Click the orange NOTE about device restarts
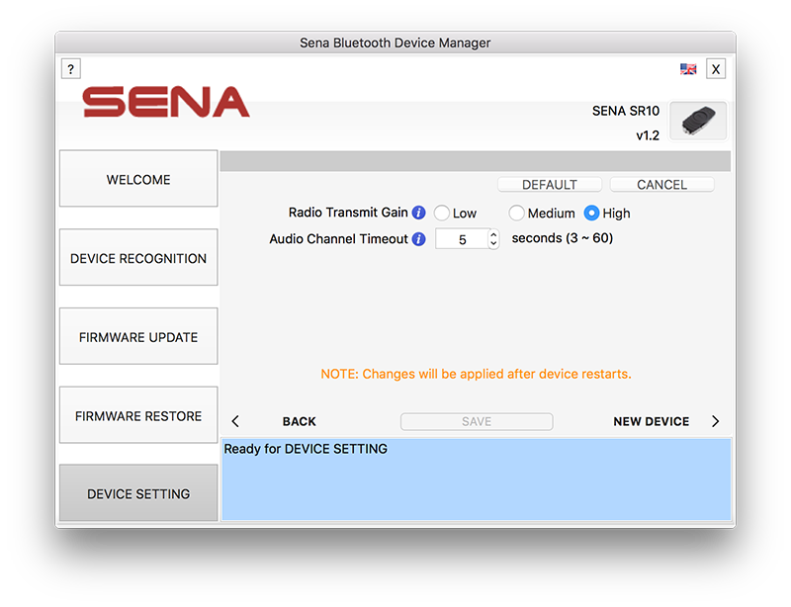 pyautogui.click(x=476, y=374)
